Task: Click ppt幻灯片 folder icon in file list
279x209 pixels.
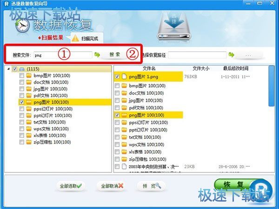Action: (124, 130)
